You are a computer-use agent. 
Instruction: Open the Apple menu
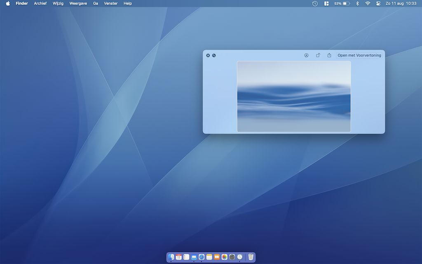pos(8,3)
